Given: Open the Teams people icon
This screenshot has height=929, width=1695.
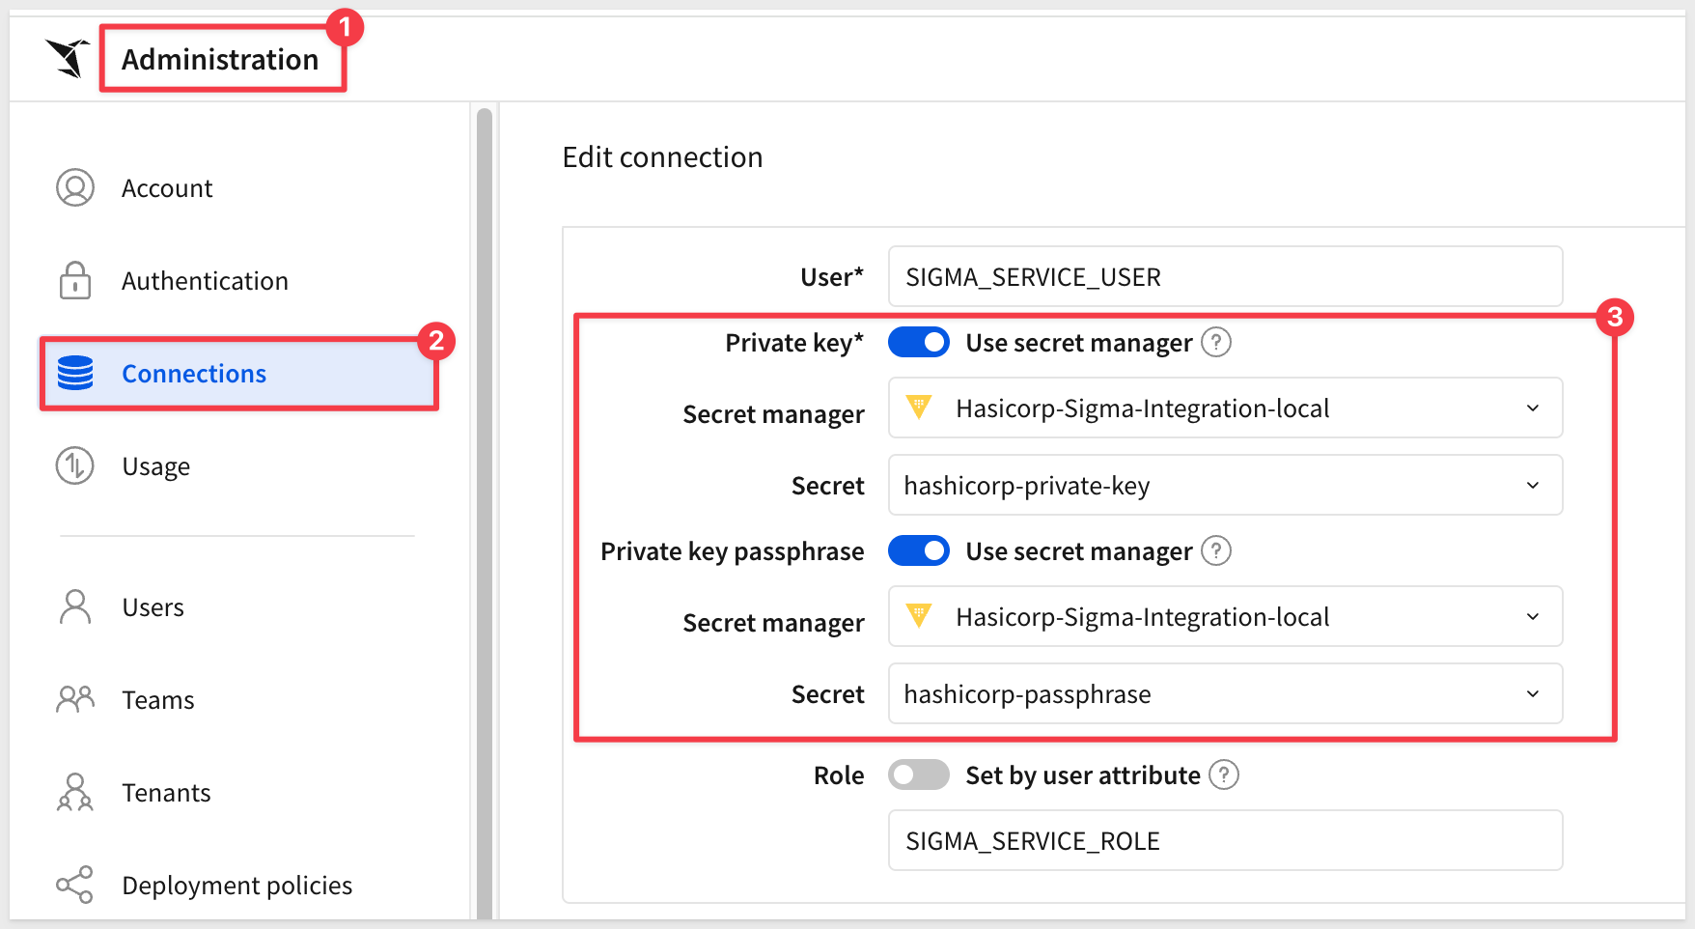Looking at the screenshot, I should (x=75, y=699).
